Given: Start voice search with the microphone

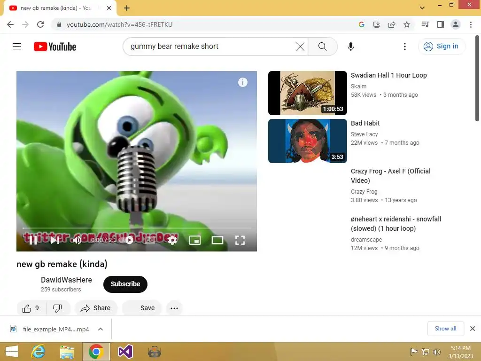Looking at the screenshot, I should pos(351,47).
